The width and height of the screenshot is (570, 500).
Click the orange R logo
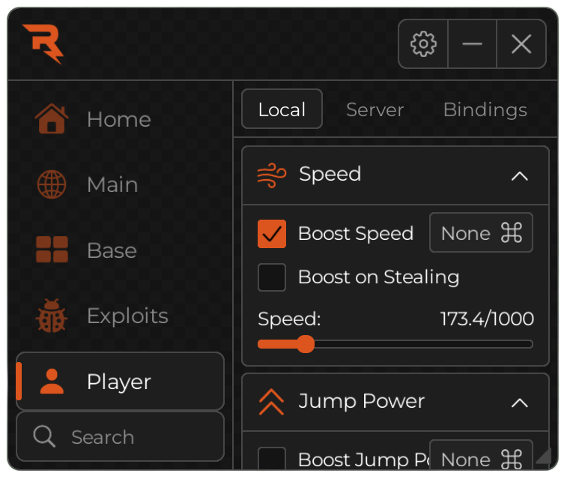(43, 44)
